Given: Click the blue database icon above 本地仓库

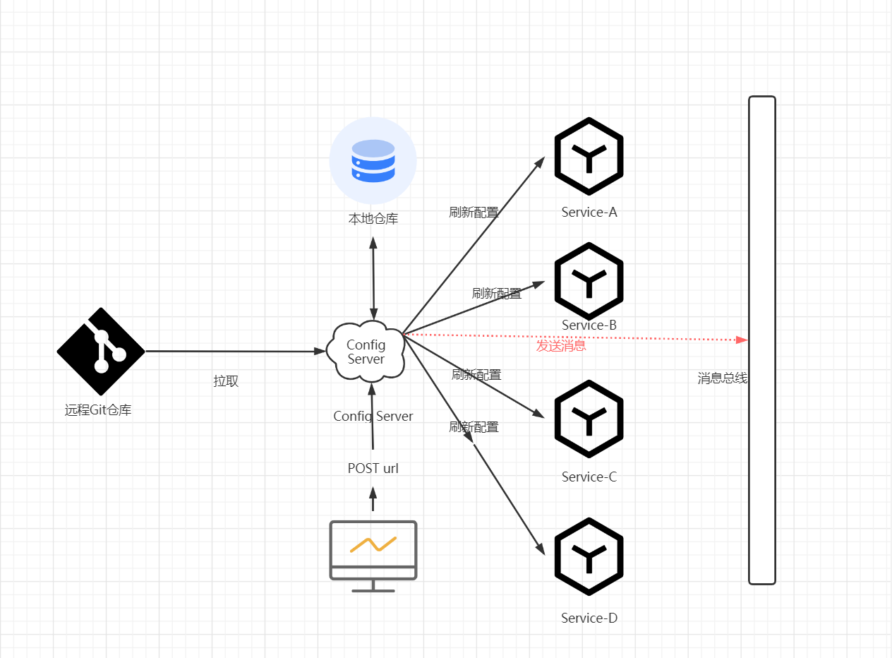Looking at the screenshot, I should [373, 160].
